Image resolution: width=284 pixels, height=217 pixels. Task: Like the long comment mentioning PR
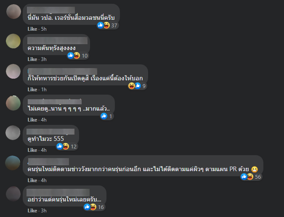(x=32, y=180)
